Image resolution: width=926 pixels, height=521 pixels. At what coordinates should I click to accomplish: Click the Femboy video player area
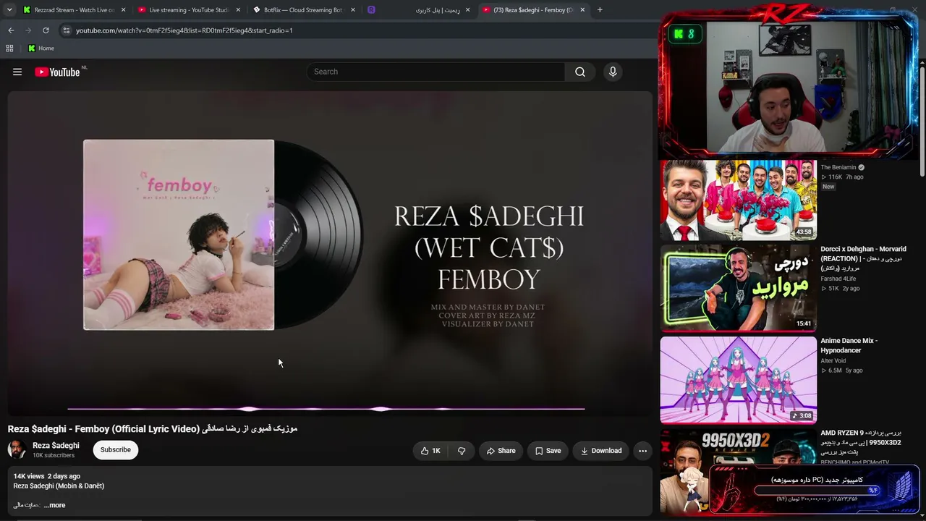click(x=330, y=253)
